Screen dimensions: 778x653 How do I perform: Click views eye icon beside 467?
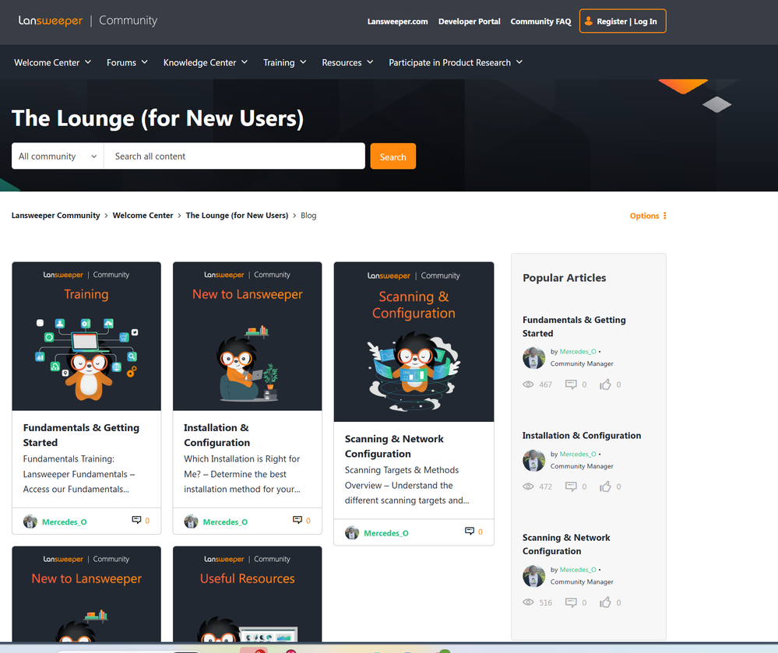click(529, 384)
